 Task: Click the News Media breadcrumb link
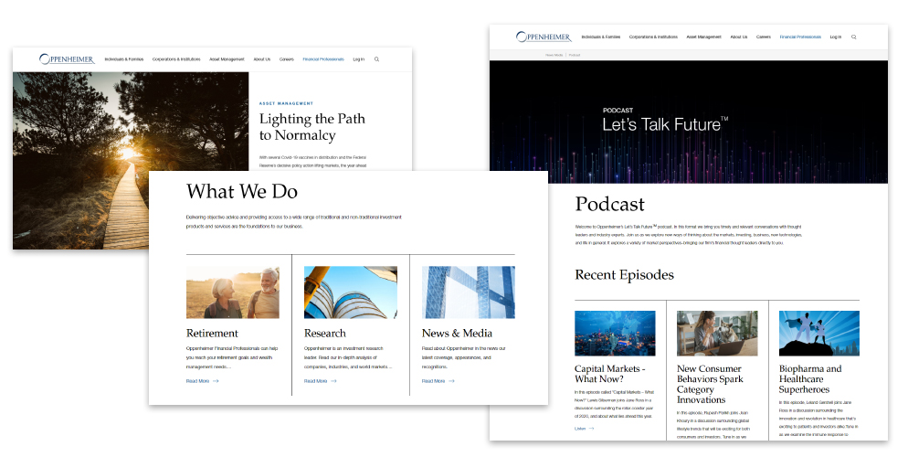point(554,55)
